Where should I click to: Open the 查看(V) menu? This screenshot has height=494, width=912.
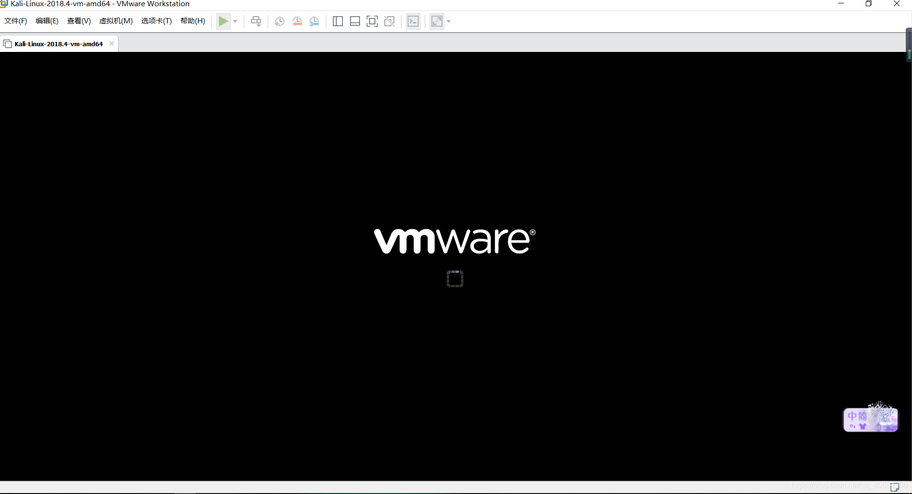[79, 21]
